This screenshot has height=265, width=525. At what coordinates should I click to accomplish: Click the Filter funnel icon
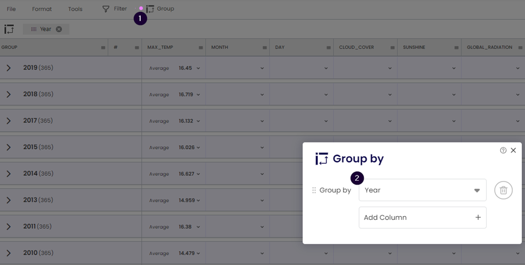click(106, 9)
